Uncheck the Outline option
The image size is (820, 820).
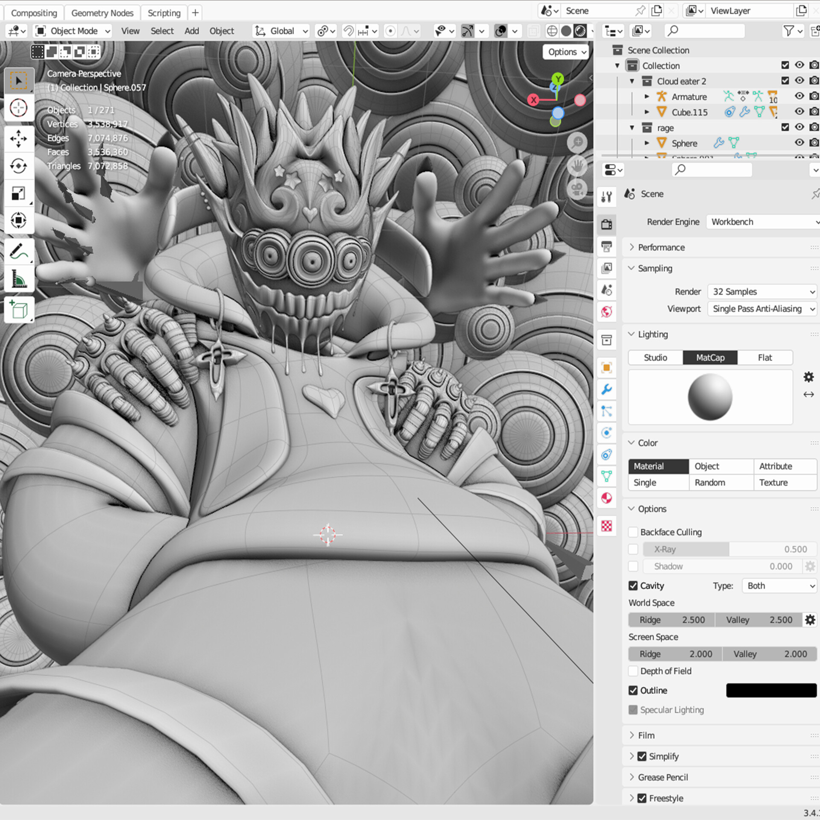pyautogui.click(x=633, y=690)
